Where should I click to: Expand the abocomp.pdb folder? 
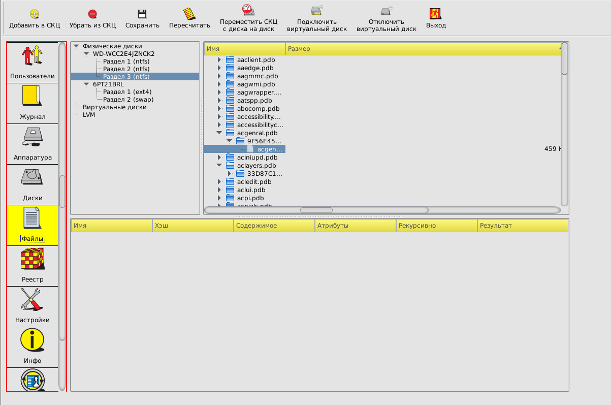(x=219, y=108)
